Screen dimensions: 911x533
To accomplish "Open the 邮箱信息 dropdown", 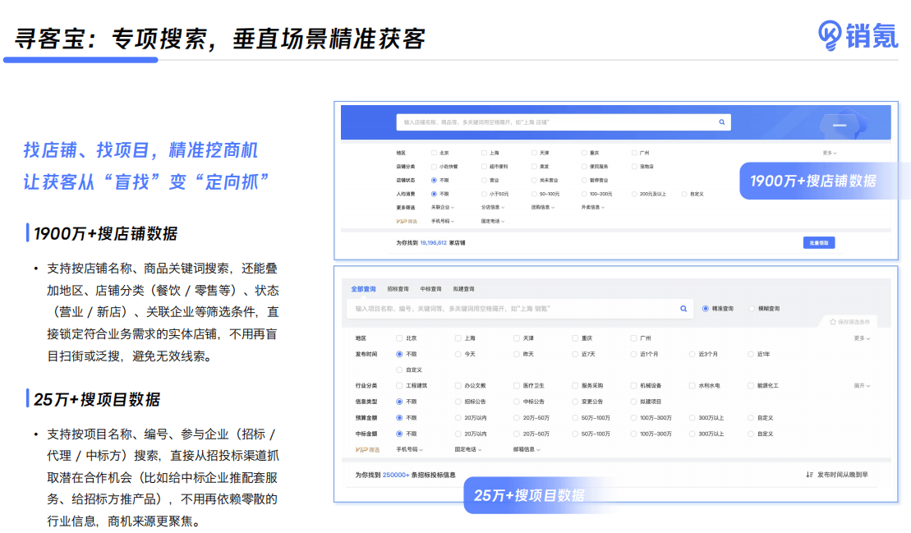I will click(526, 449).
